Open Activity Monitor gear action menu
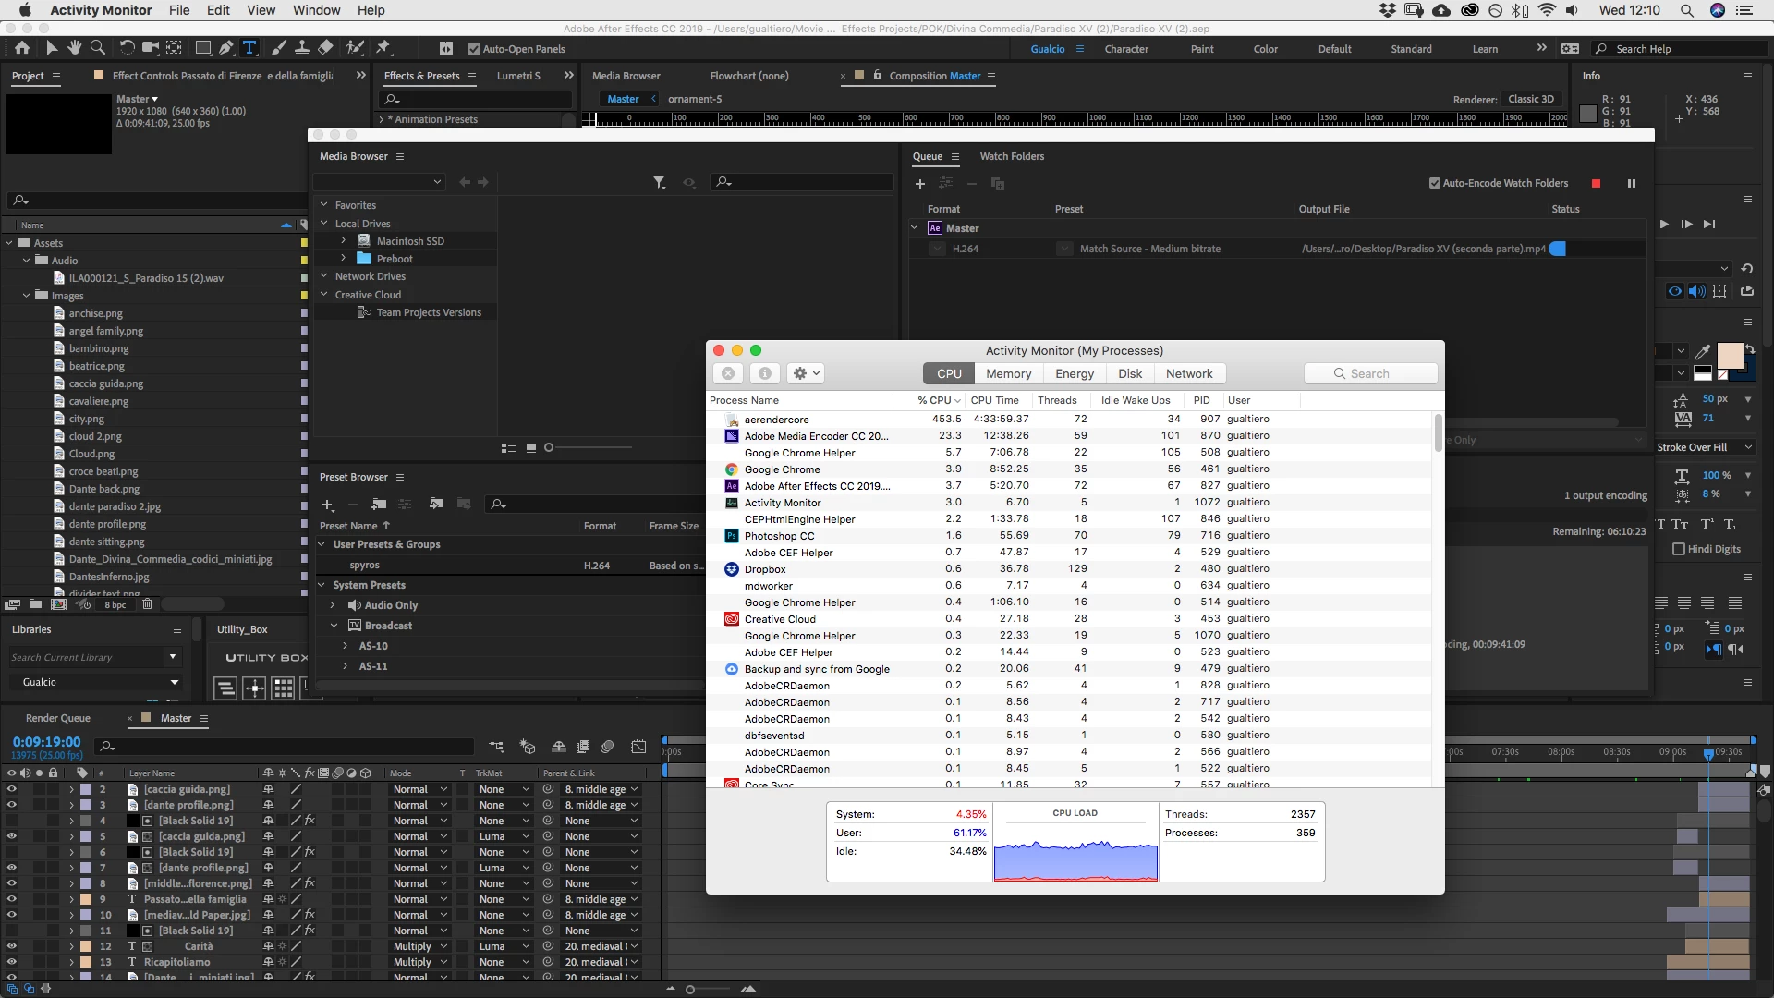1774x998 pixels. [806, 373]
